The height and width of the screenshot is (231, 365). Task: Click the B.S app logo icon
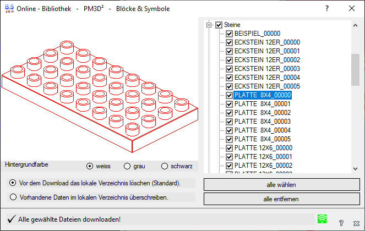click(x=9, y=8)
